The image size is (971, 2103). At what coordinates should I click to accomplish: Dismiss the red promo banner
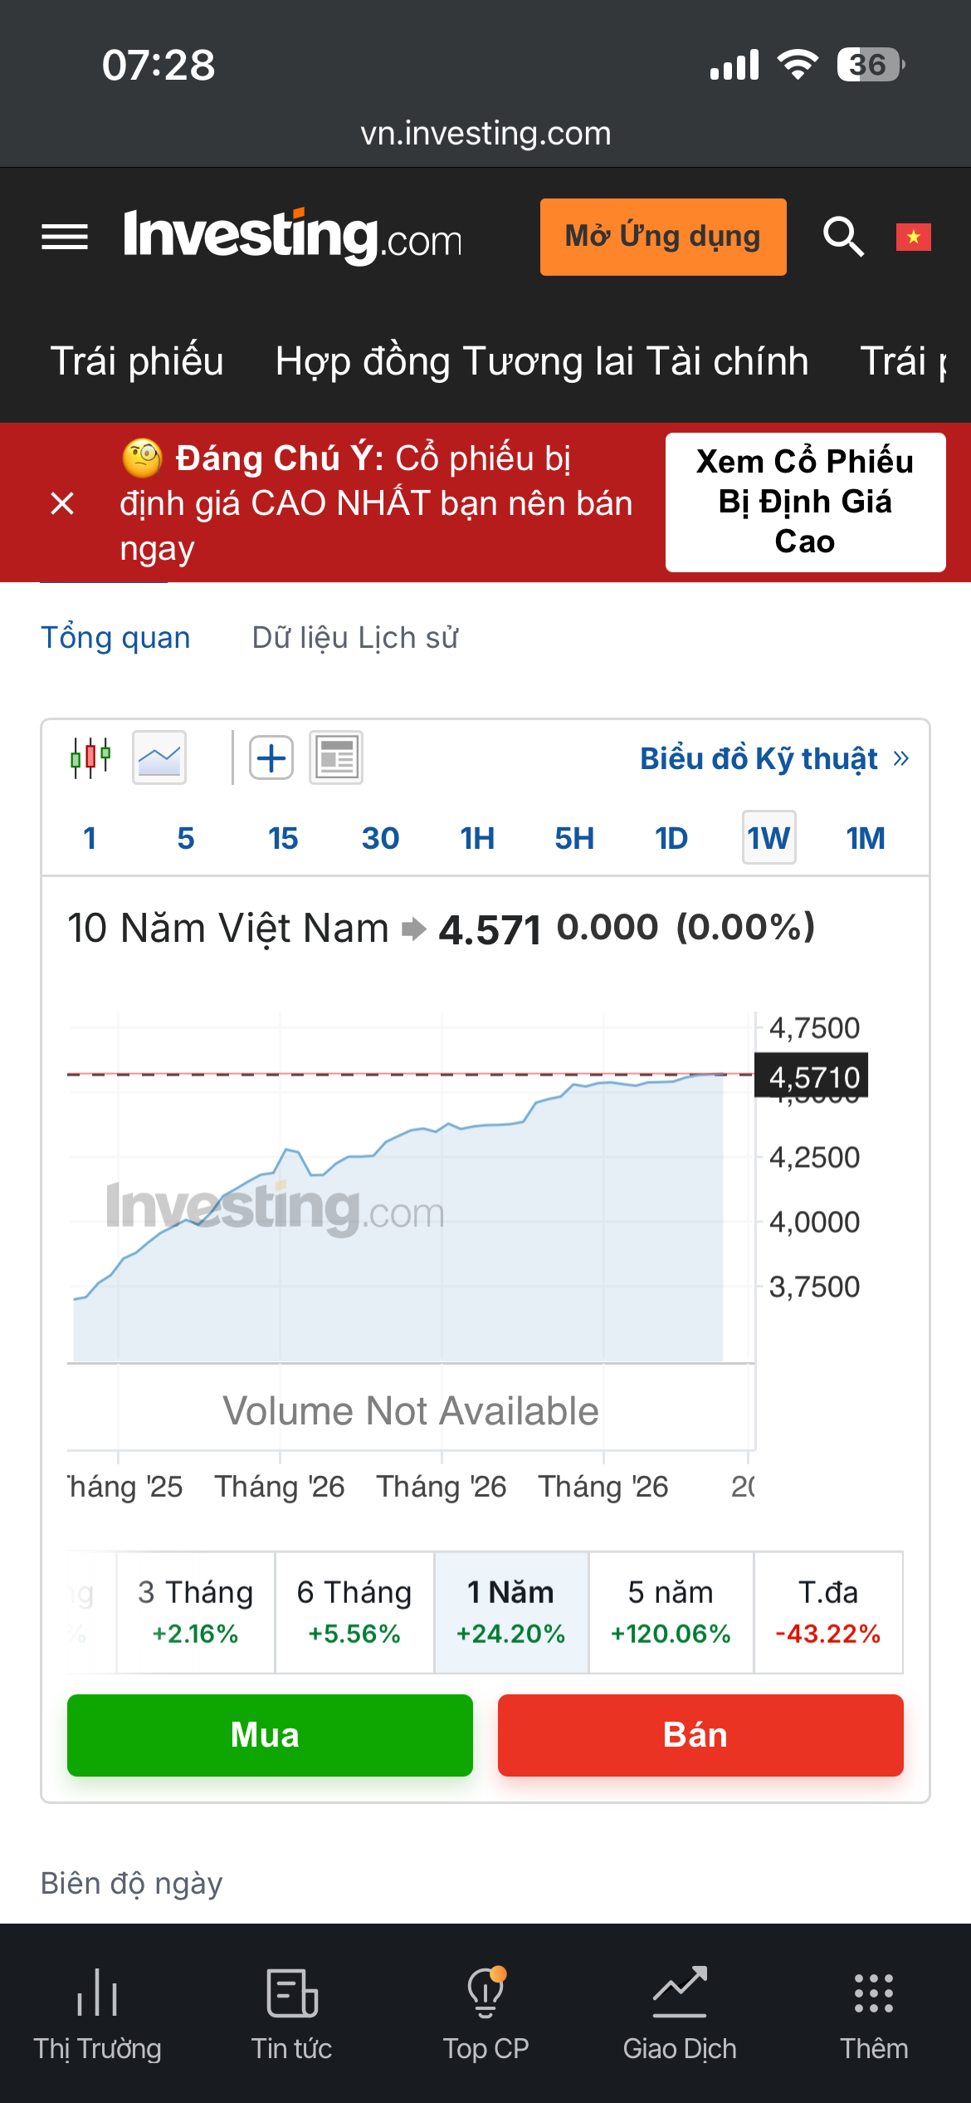[x=62, y=503]
